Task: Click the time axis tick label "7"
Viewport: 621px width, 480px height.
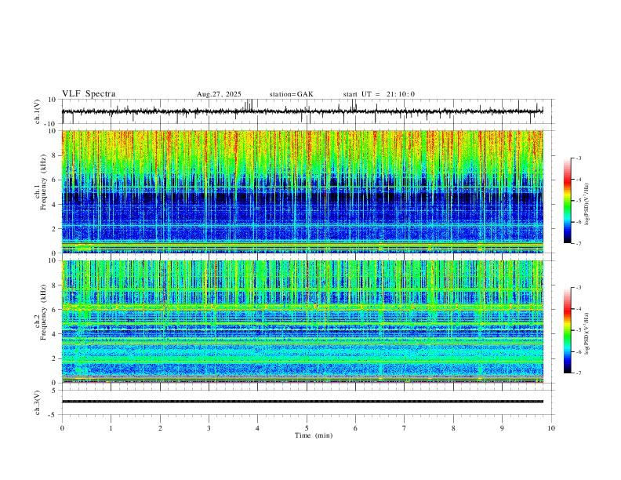Action: pyautogui.click(x=405, y=428)
